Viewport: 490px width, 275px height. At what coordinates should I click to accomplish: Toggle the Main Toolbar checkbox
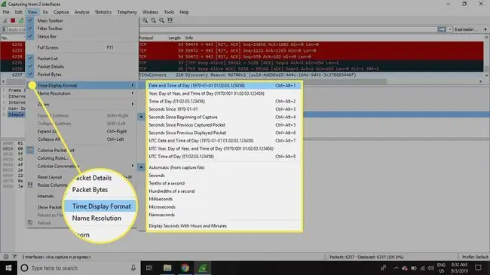30,20
